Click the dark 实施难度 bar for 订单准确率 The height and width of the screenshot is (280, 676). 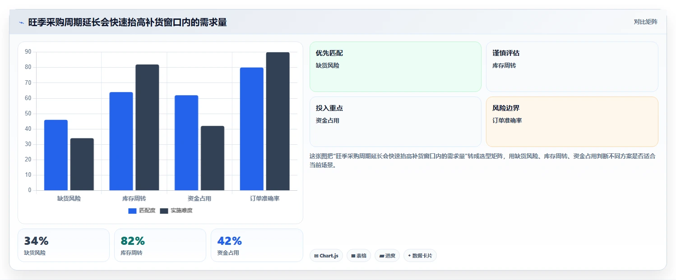pyautogui.click(x=278, y=121)
